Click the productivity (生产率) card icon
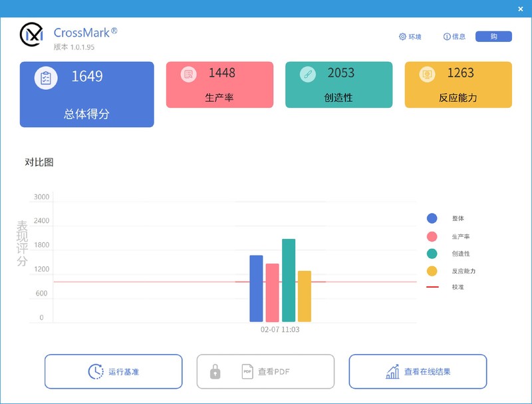The image size is (532, 404). coord(189,74)
